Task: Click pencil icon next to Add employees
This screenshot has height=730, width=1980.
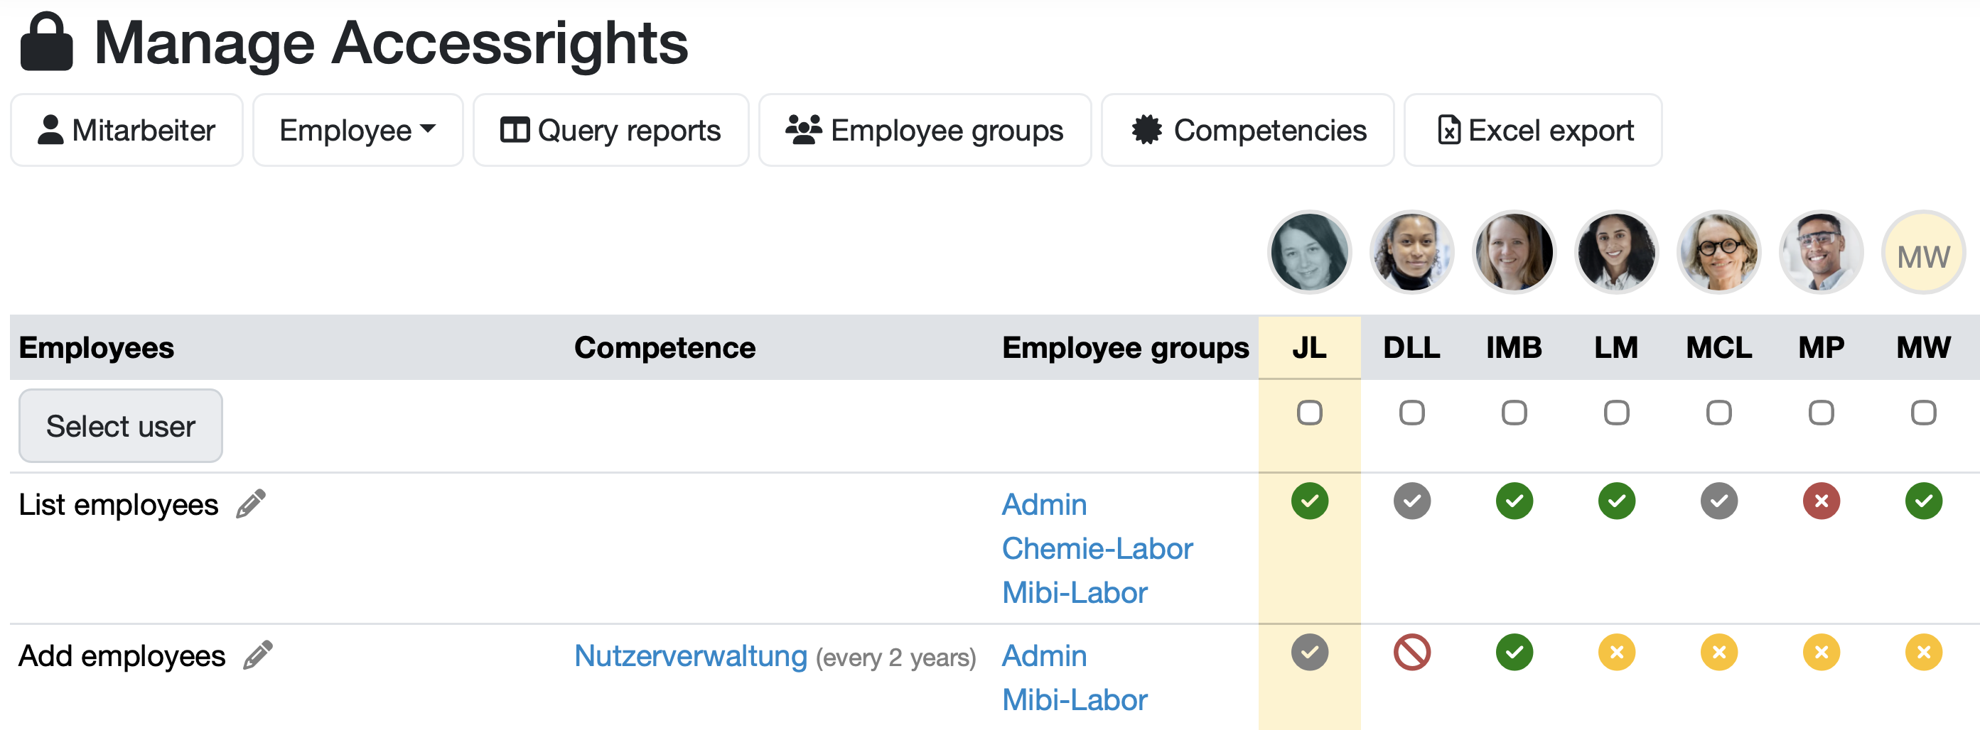Action: point(257,655)
